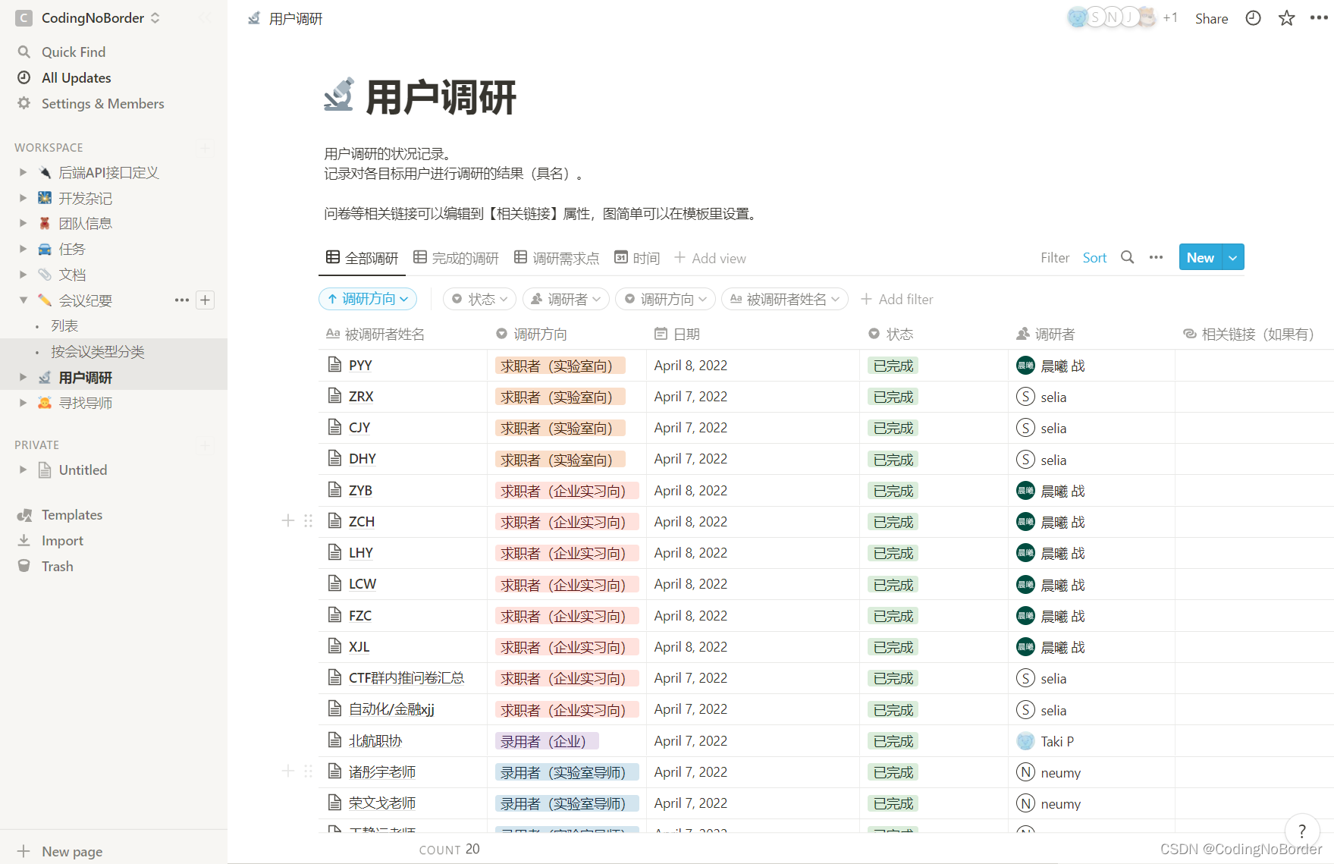The image size is (1334, 864).
Task: Add a new workspace page via plus
Action: coord(205,147)
